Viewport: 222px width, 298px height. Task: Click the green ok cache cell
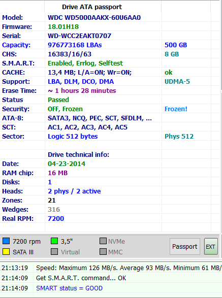point(168,73)
